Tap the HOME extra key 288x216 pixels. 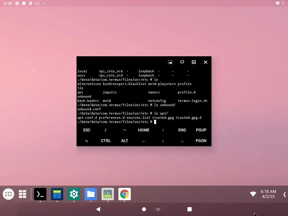pyautogui.click(x=144, y=130)
